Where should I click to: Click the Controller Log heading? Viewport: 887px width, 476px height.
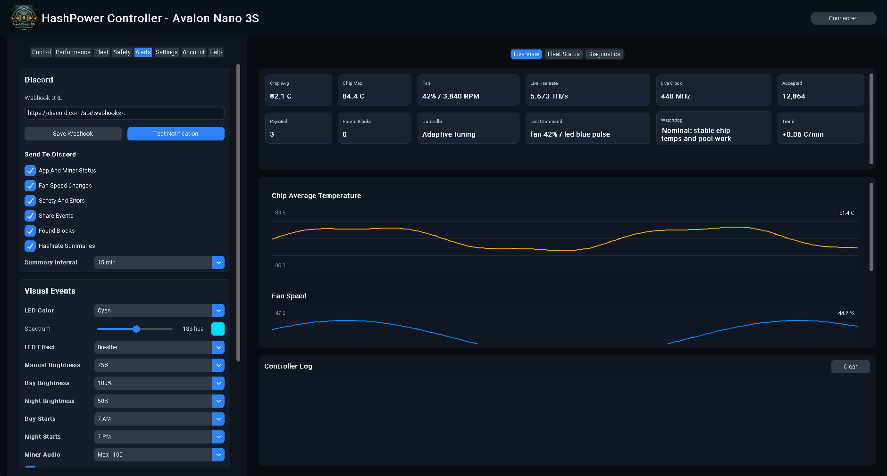tap(288, 366)
